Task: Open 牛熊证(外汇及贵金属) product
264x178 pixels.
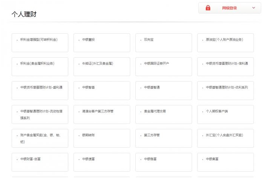Action: tap(97, 64)
